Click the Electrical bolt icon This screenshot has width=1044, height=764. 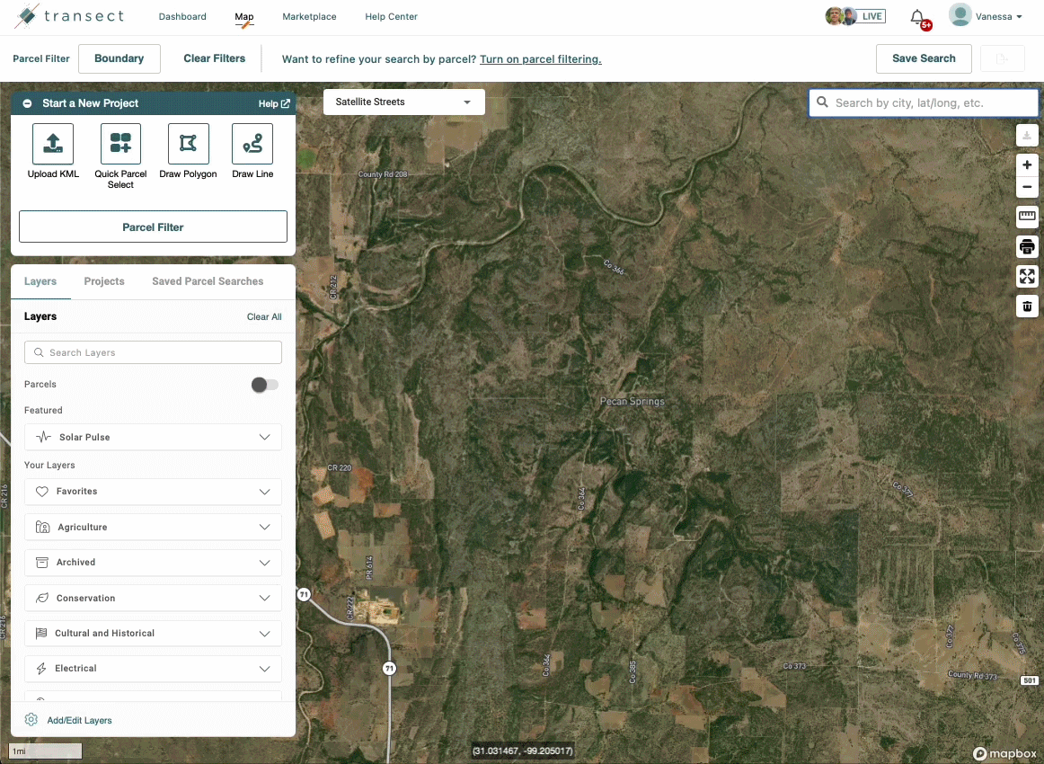point(41,668)
